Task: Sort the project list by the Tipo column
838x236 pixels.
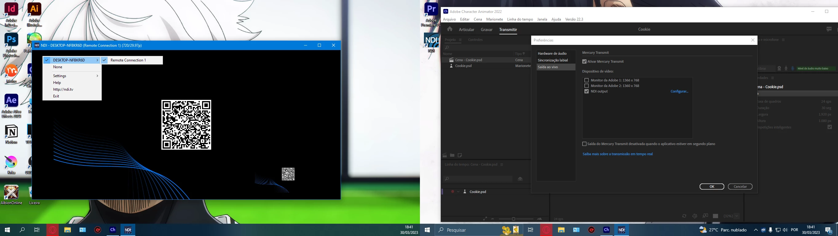Action: [520, 54]
